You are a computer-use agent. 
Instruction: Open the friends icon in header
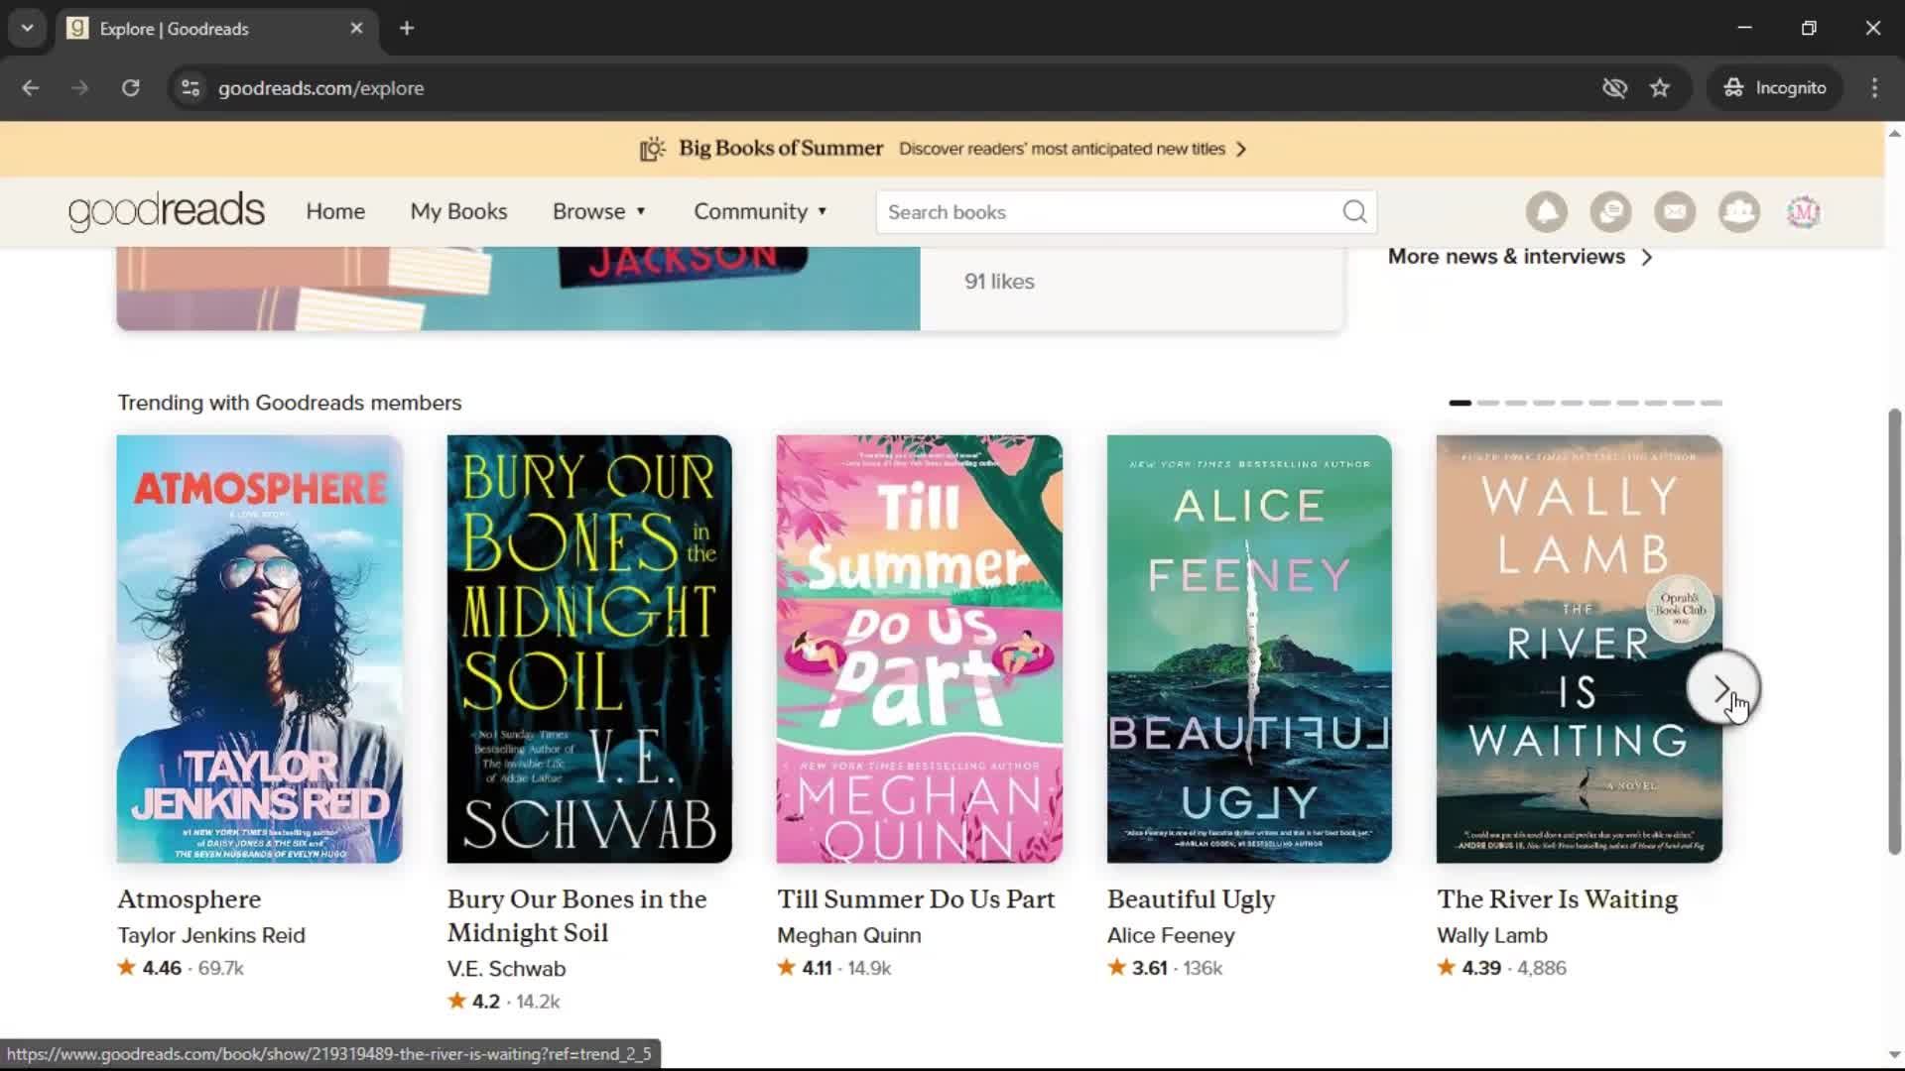pyautogui.click(x=1739, y=212)
